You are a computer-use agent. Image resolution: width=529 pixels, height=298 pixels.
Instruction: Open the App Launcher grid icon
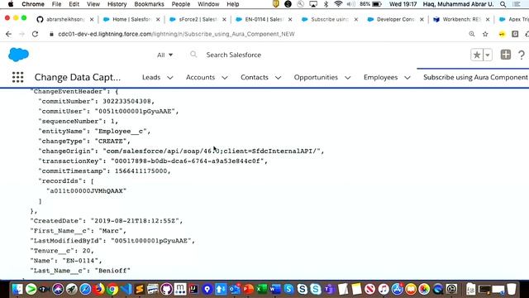coord(18,77)
